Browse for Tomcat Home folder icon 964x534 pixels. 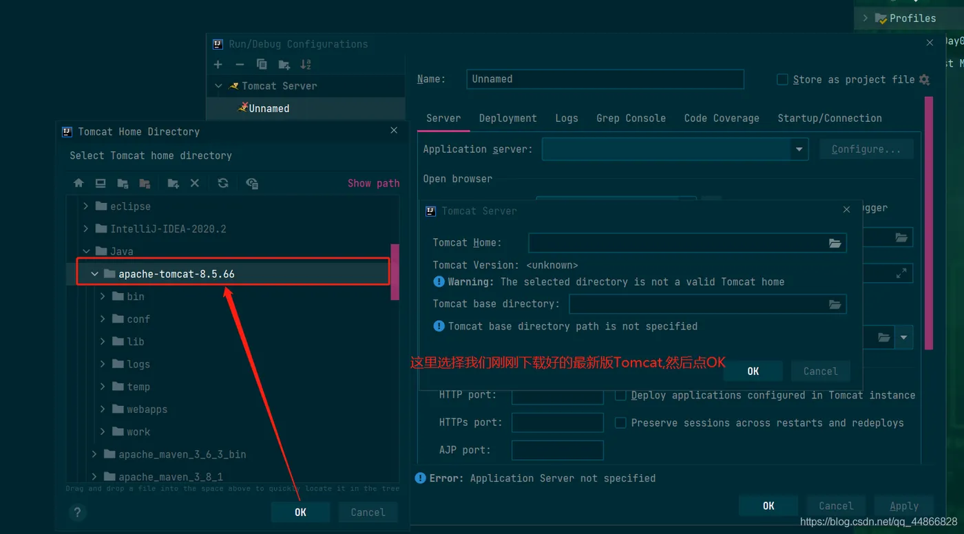(x=835, y=243)
